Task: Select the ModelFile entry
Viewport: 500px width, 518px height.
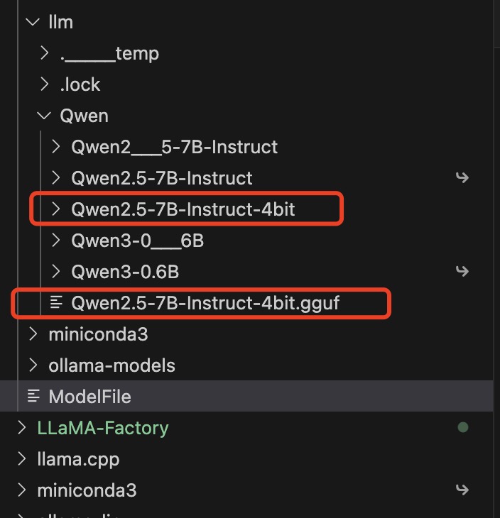Action: pyautogui.click(x=89, y=397)
